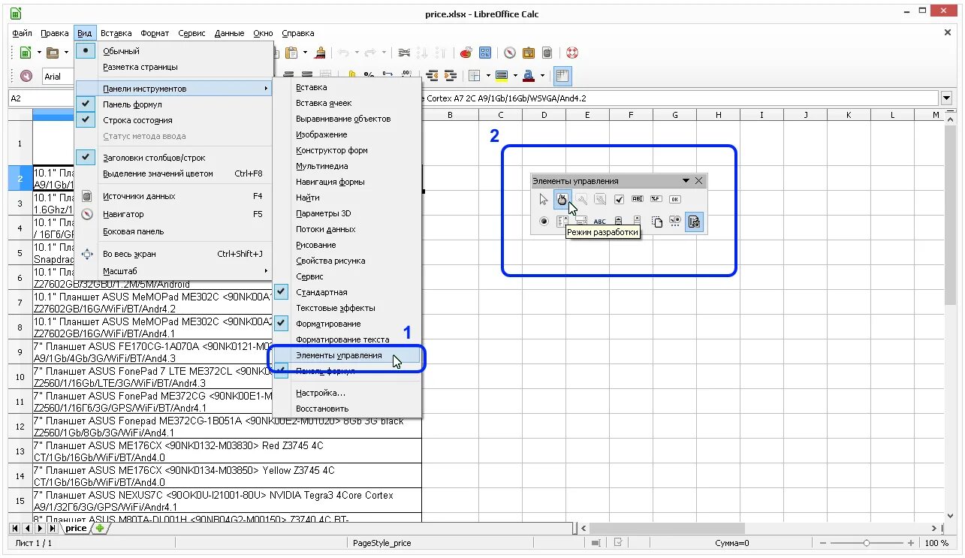Open Боковая панель from the View menu
Screen dimensions: 965x558
click(x=173, y=232)
